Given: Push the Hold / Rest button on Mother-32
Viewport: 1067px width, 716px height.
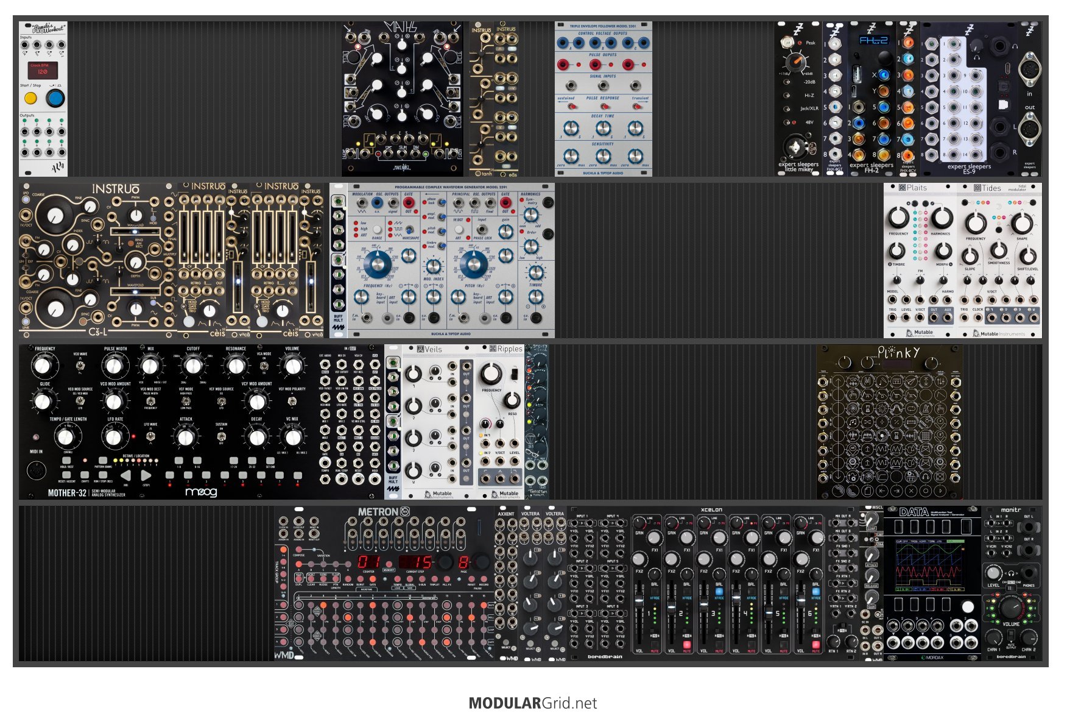Looking at the screenshot, I should 66,460.
